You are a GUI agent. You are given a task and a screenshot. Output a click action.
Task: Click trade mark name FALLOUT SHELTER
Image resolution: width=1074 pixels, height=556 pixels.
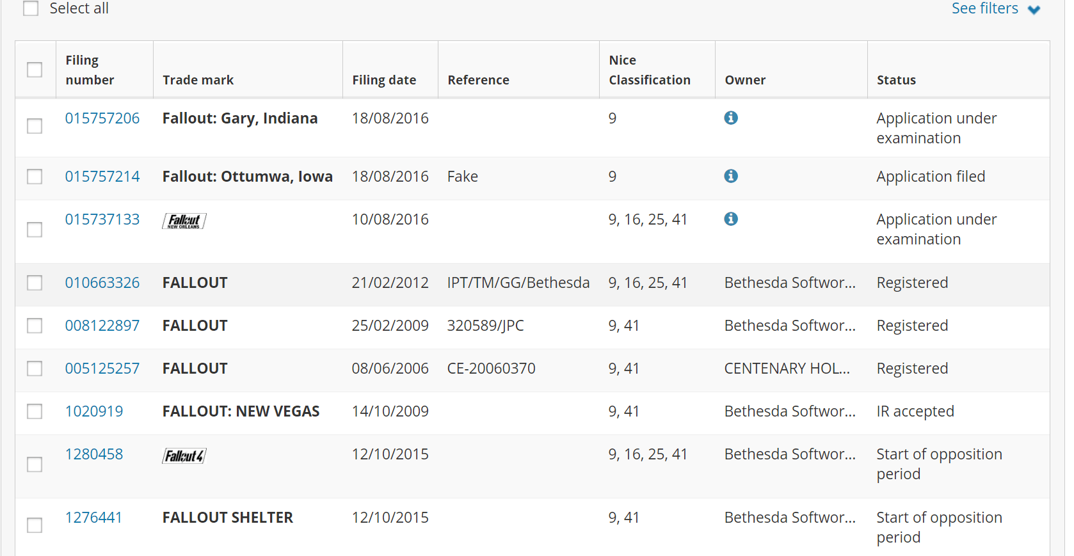(x=228, y=518)
